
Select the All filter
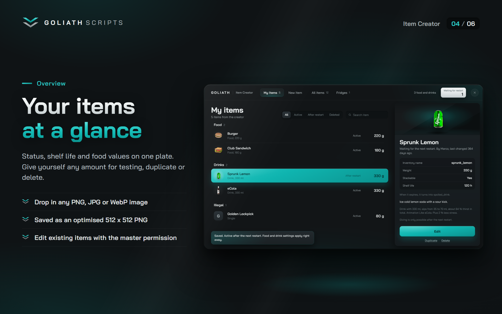click(287, 115)
